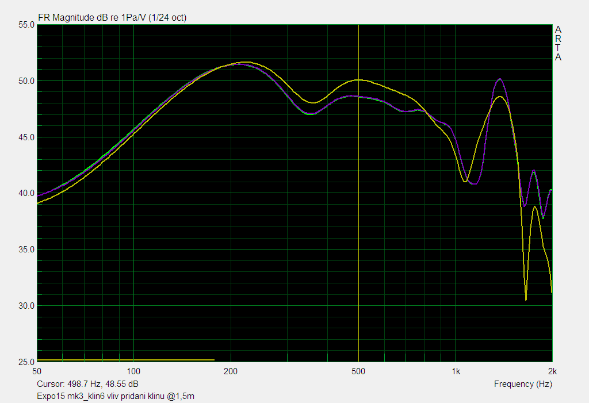Click the caption "Expo15 mk3_klin6 vliv pridani klinu @1,5m"

pos(116,396)
